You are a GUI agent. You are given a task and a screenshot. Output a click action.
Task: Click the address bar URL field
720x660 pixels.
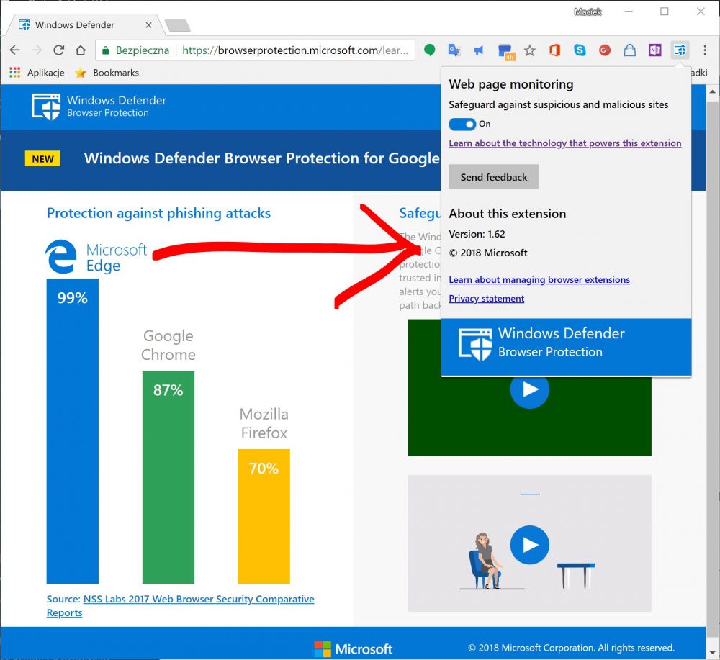click(294, 50)
